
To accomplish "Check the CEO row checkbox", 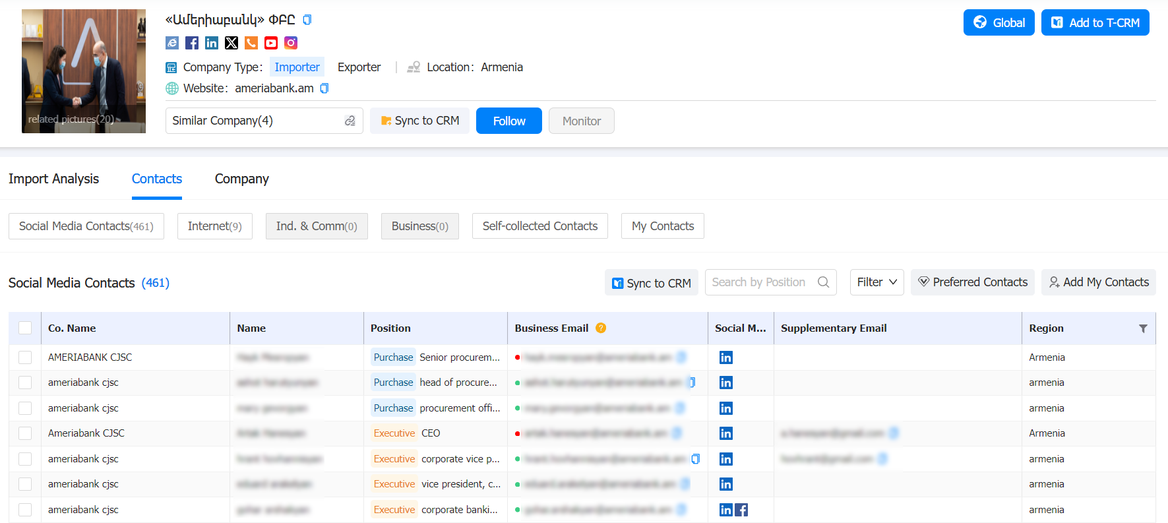I will (25, 433).
